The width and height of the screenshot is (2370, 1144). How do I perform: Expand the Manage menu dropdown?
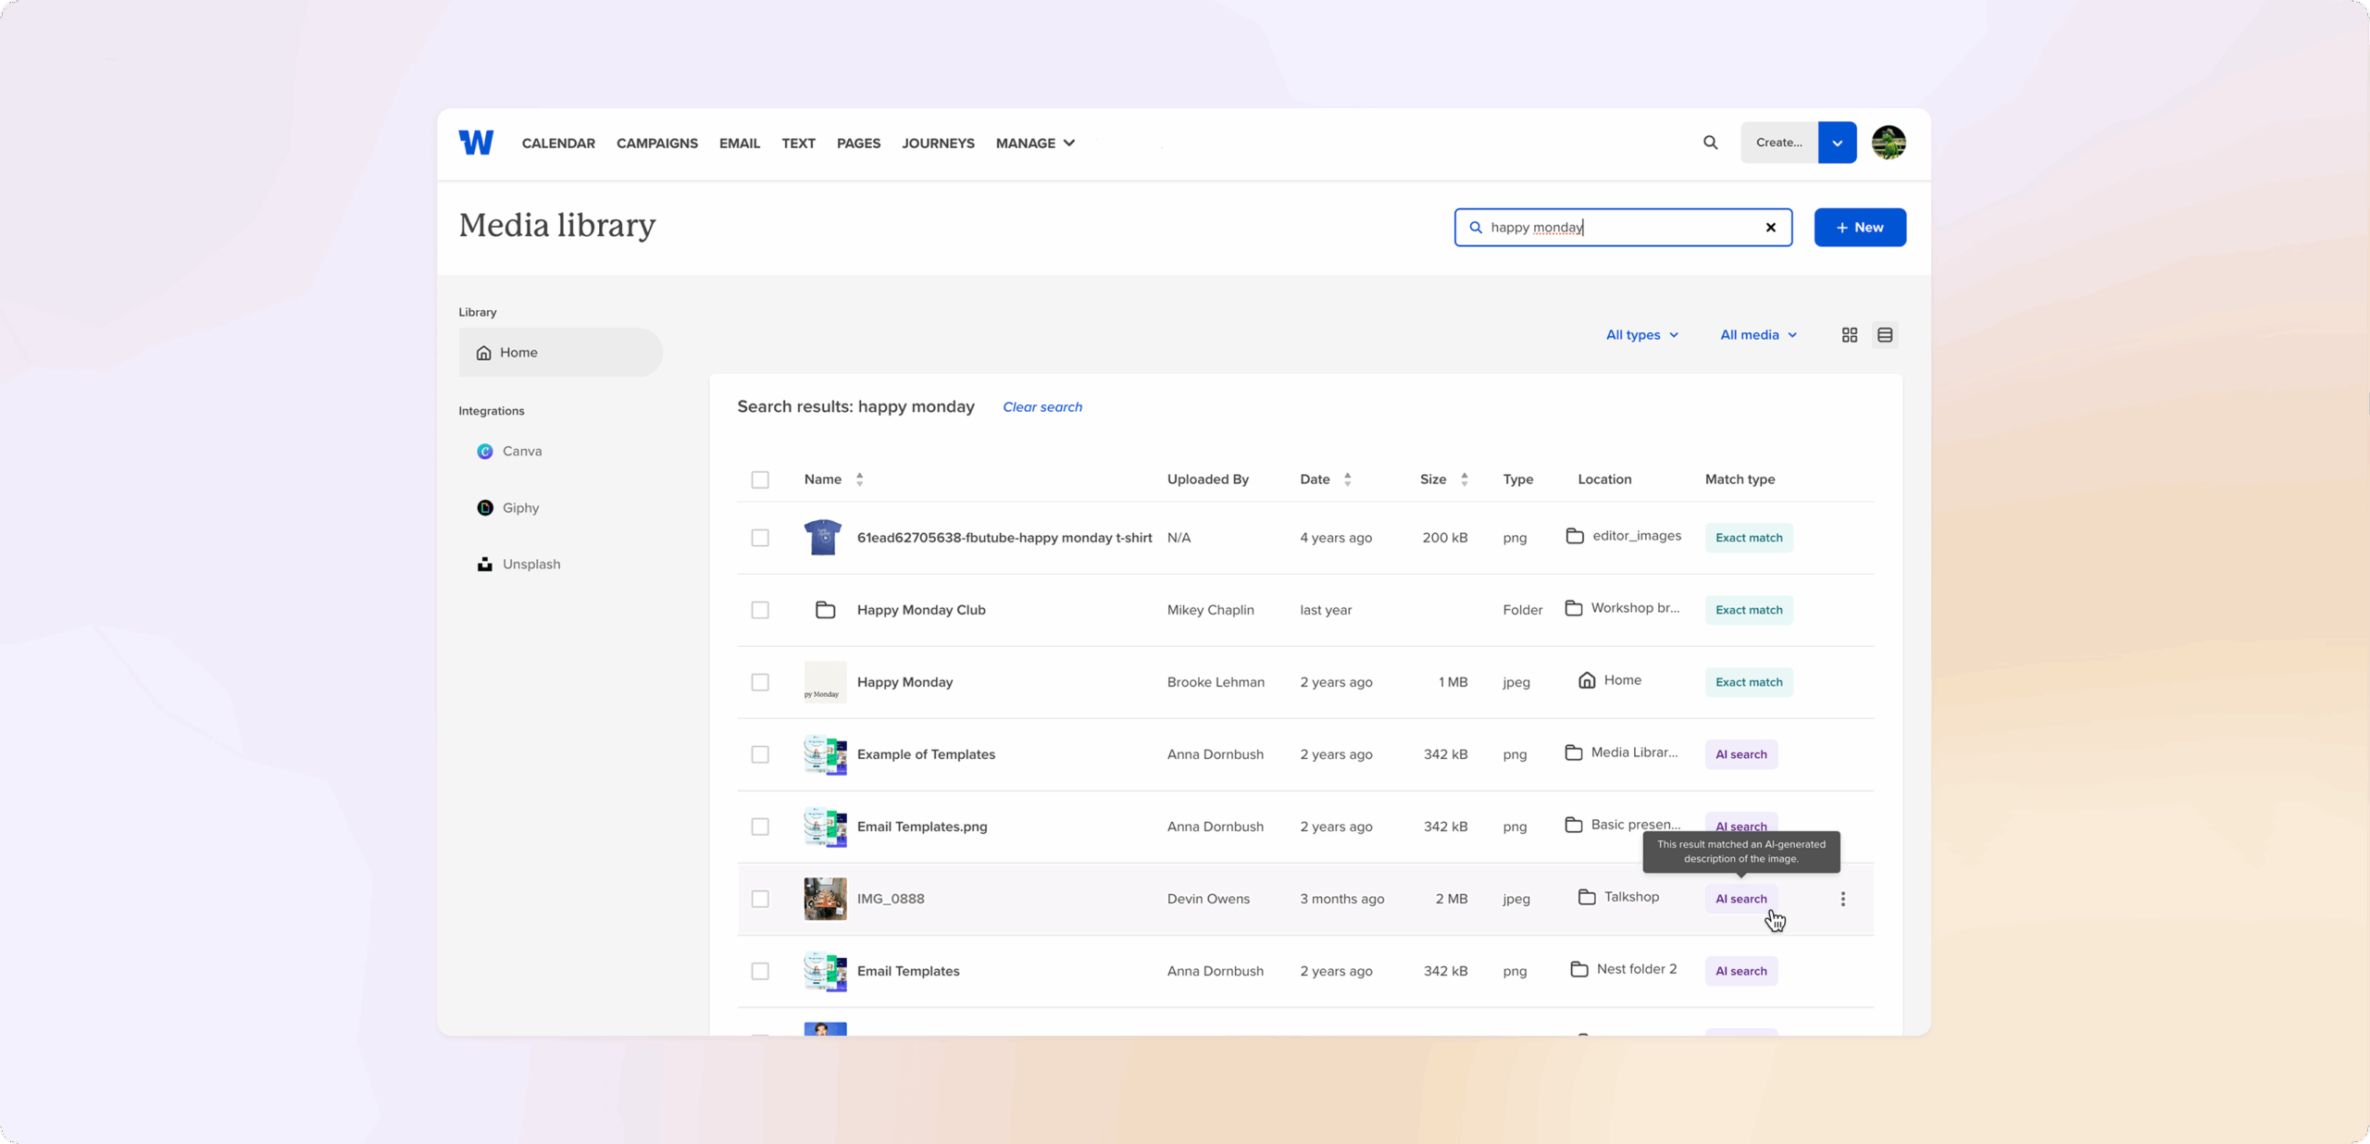1035,143
